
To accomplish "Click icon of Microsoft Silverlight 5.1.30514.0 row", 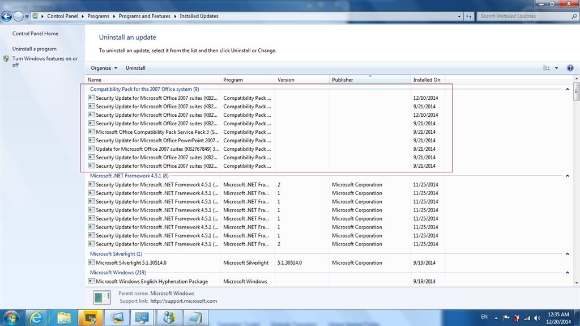I will [91, 263].
